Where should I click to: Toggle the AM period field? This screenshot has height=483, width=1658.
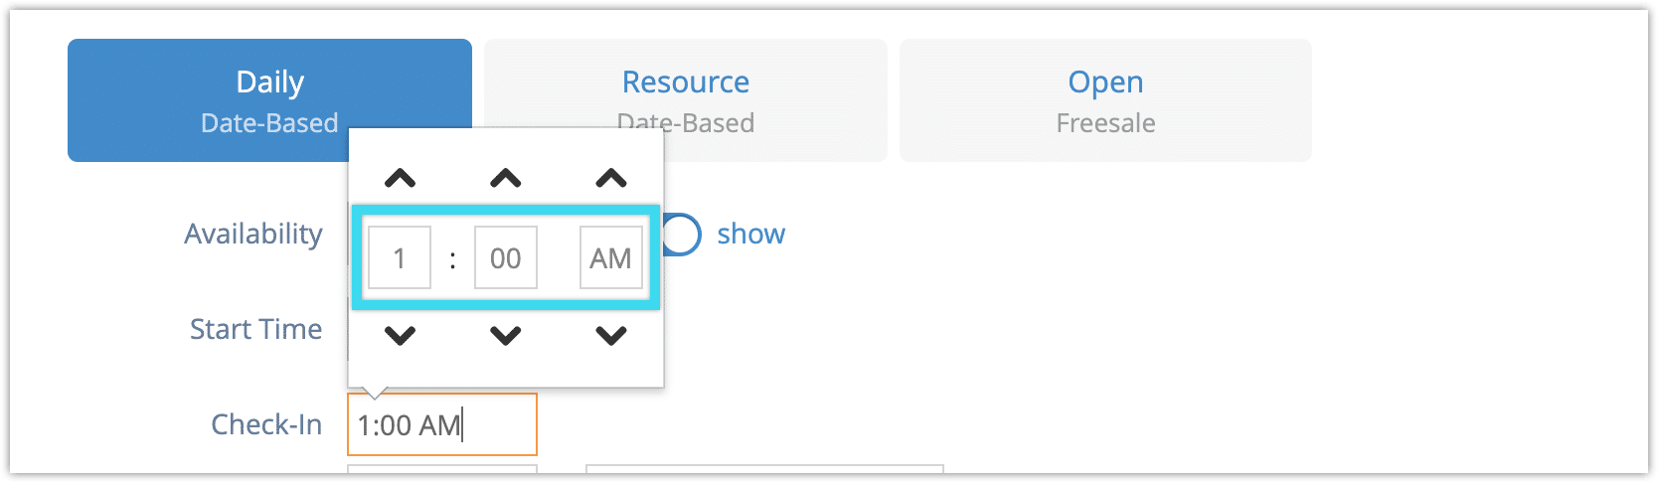[x=611, y=257]
